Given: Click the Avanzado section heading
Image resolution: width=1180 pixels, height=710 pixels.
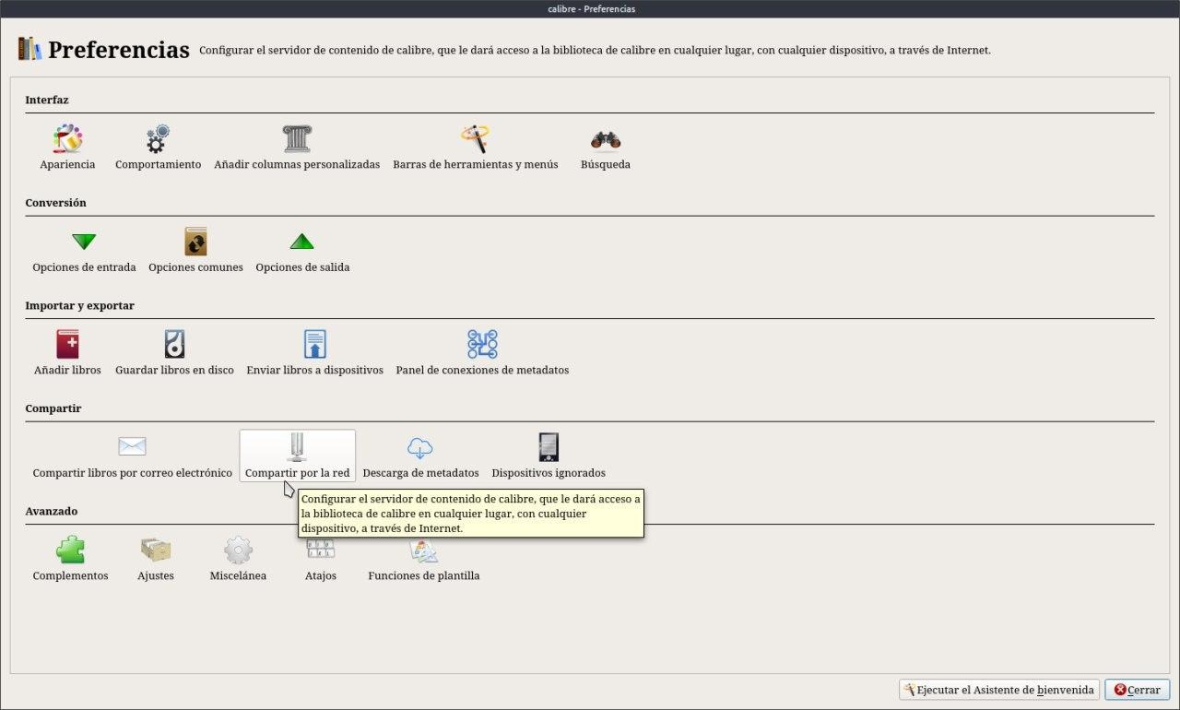Looking at the screenshot, I should [x=52, y=511].
